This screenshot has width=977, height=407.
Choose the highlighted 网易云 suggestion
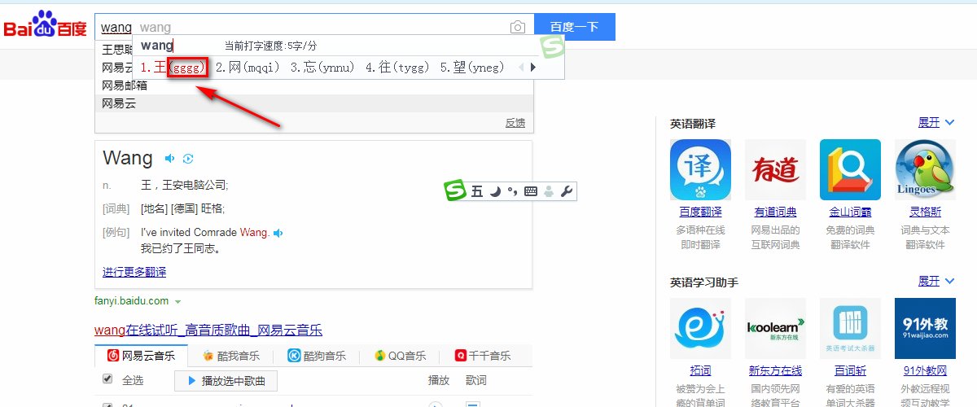314,103
